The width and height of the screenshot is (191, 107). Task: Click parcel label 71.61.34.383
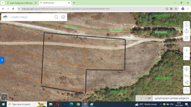(63, 97)
